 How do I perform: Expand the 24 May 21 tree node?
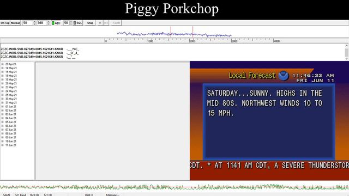[2, 91]
